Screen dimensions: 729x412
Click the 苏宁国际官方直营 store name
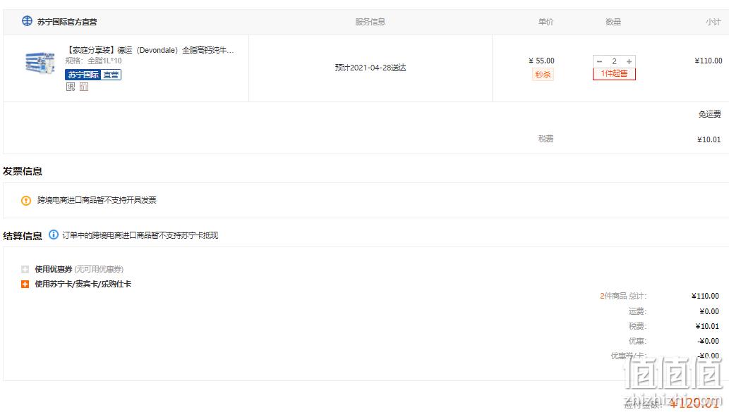pyautogui.click(x=67, y=22)
